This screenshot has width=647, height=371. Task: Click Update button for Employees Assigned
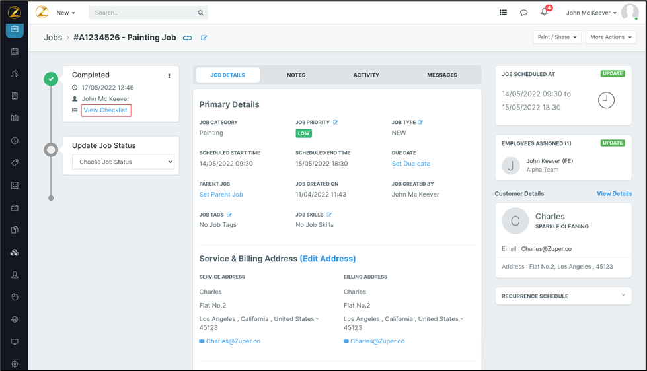tap(612, 143)
